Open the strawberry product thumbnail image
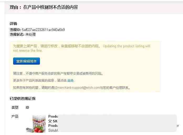 [x=36, y=124]
